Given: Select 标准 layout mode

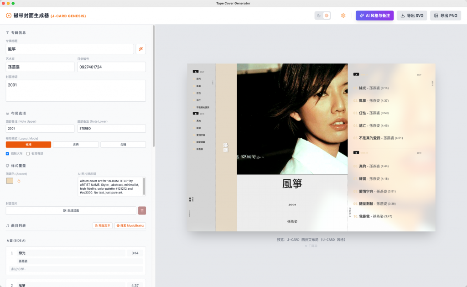Looking at the screenshot, I should pyautogui.click(x=28, y=145).
